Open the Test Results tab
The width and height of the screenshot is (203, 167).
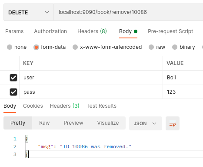[x=101, y=106]
